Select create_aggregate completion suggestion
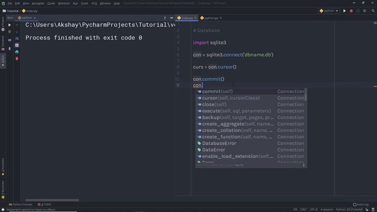The height and width of the screenshot is (212, 377). [x=250, y=124]
